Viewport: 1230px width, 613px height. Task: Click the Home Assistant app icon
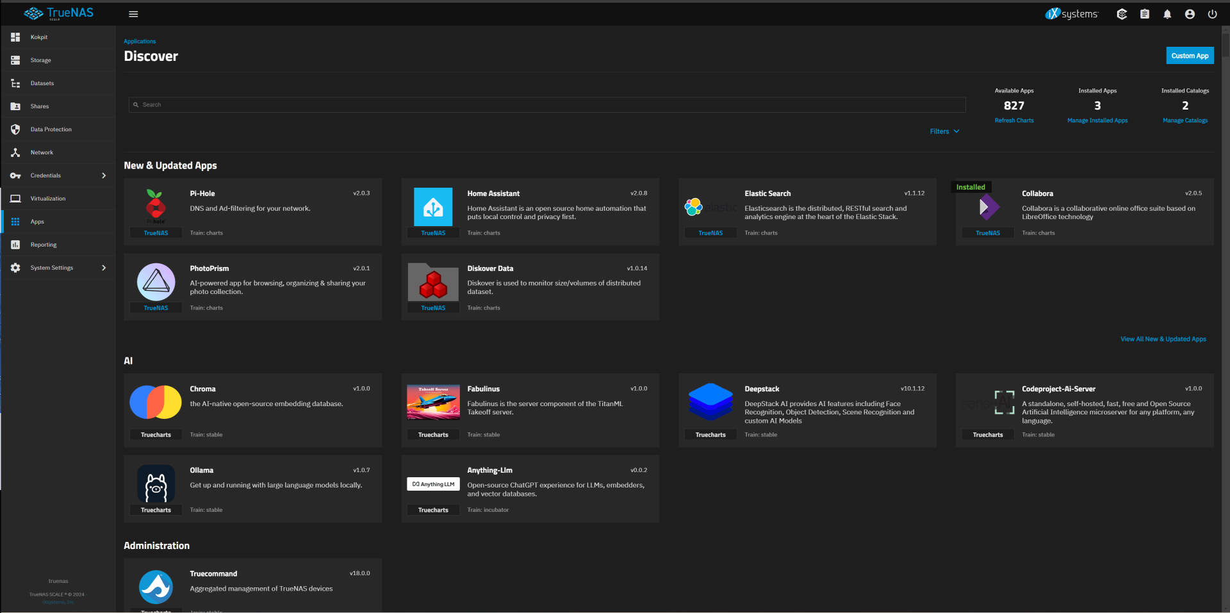[433, 207]
